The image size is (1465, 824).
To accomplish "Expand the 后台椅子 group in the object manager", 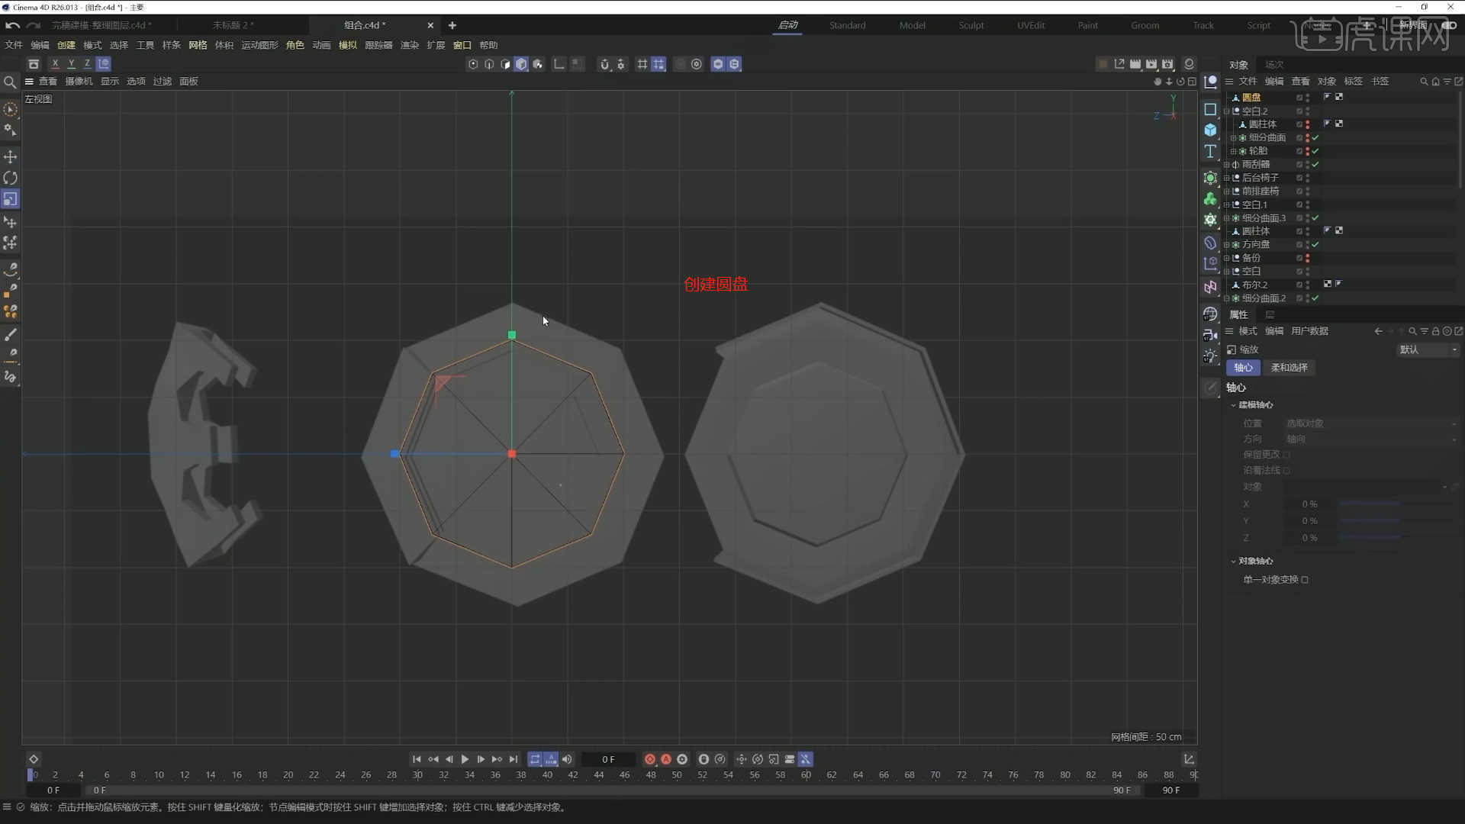I will 1228,177.
